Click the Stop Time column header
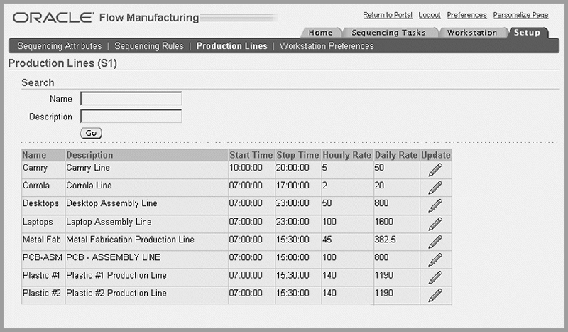 297,155
